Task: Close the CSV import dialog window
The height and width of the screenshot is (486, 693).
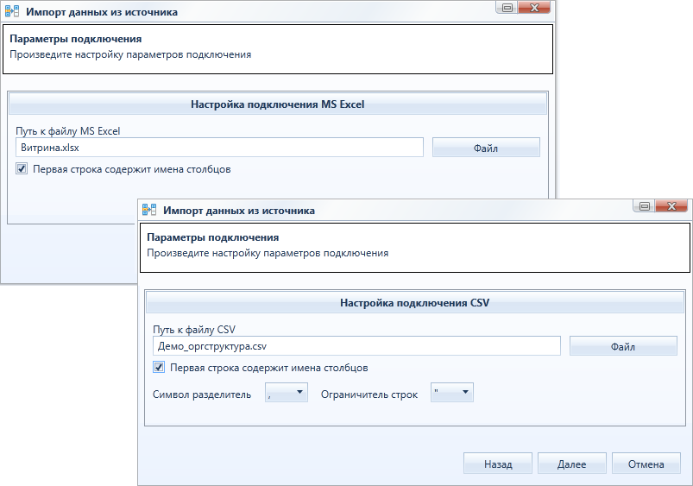Action: coord(671,206)
